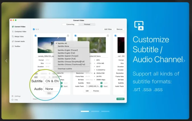
Task: Uncheck the first video card's checkbox
Action: pyautogui.click(x=36, y=36)
